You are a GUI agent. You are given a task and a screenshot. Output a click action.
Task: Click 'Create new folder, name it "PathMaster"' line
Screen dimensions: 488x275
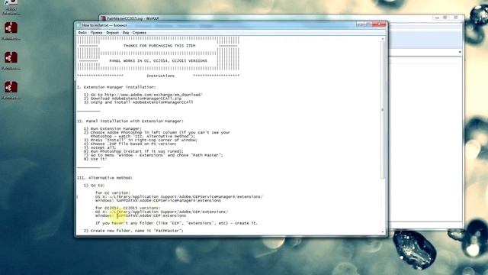(x=134, y=231)
